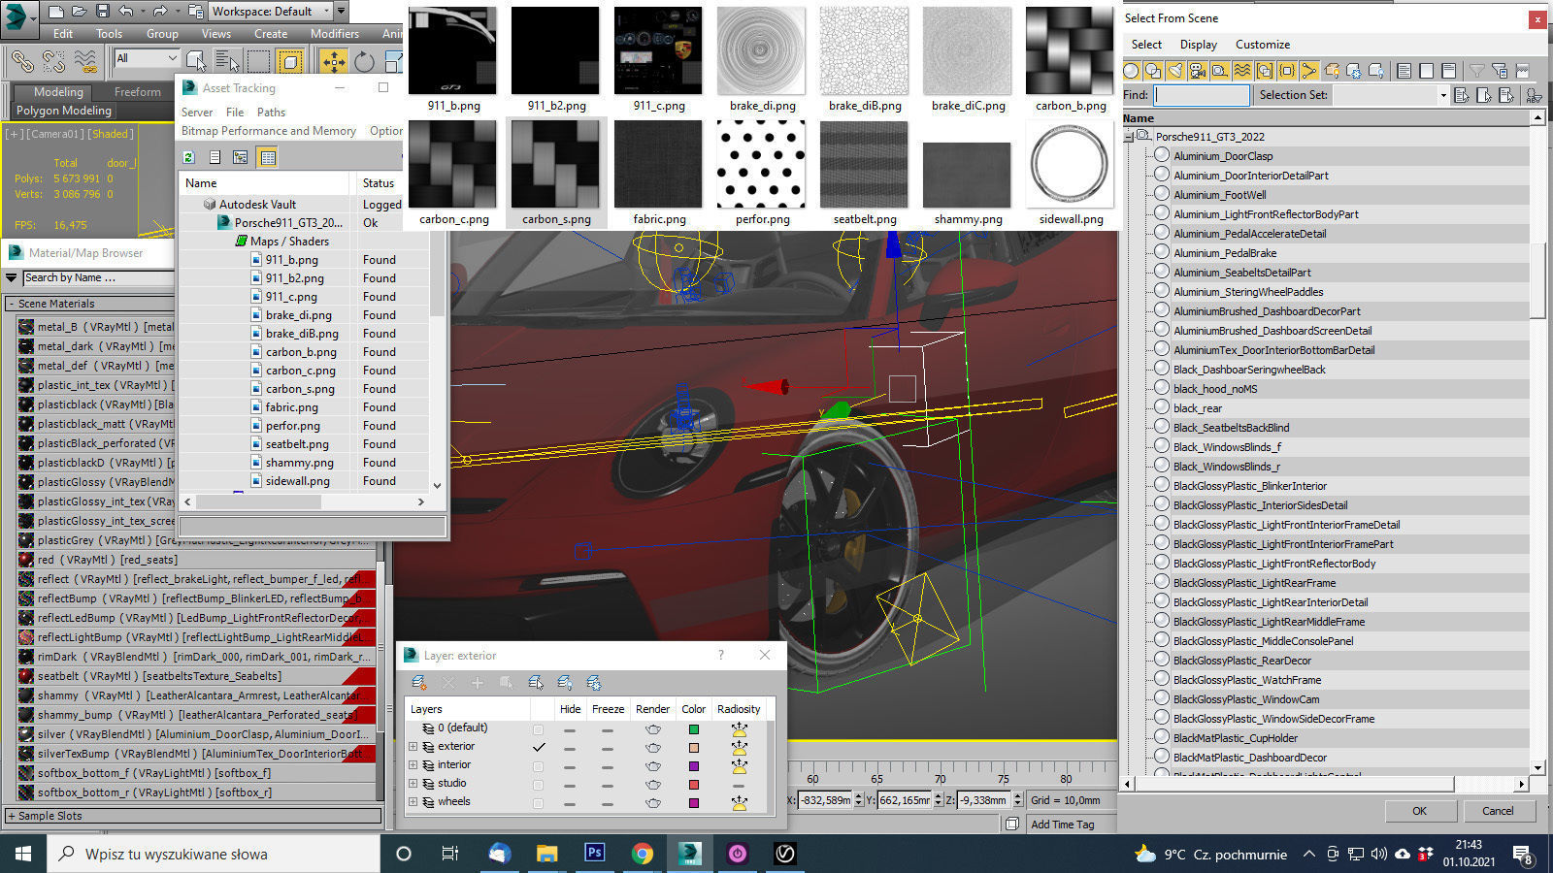Click Display Helpers filter in Select From Scene
The height and width of the screenshot is (873, 1553).
[1220, 71]
